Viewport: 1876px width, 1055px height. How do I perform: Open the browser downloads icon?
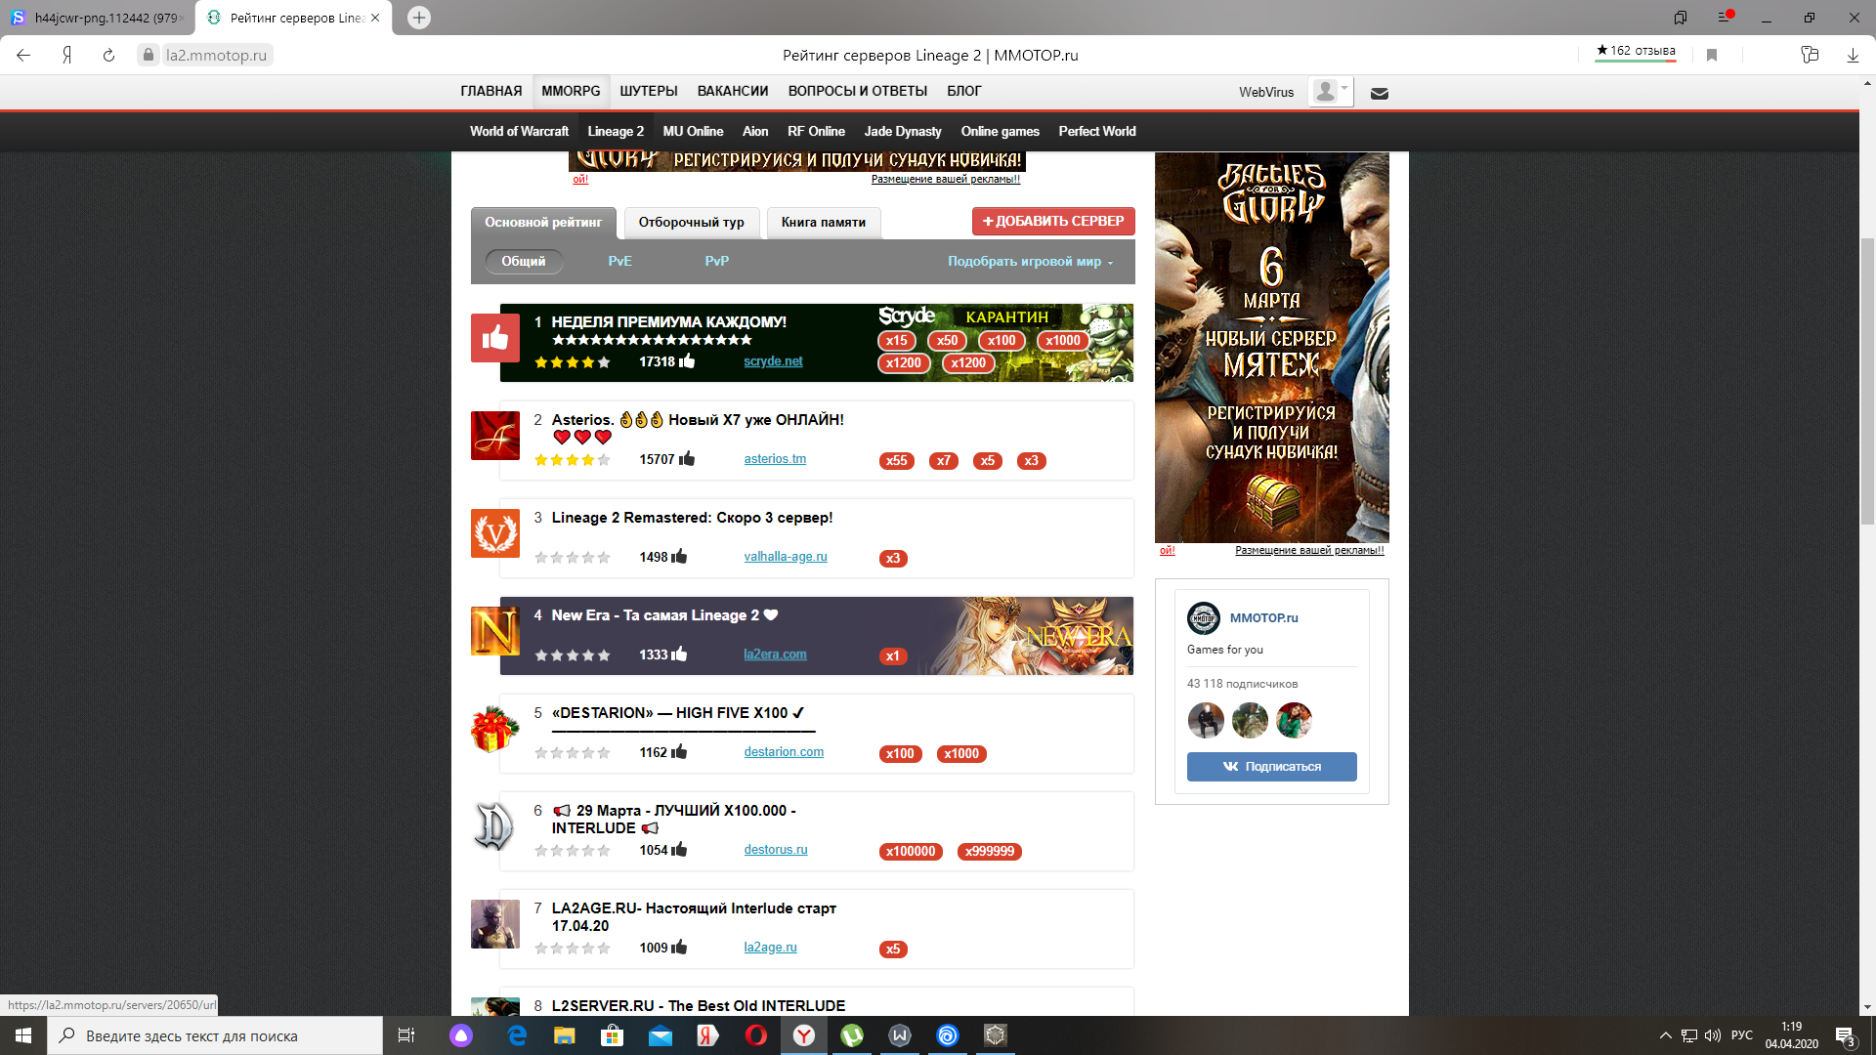pos(1852,56)
